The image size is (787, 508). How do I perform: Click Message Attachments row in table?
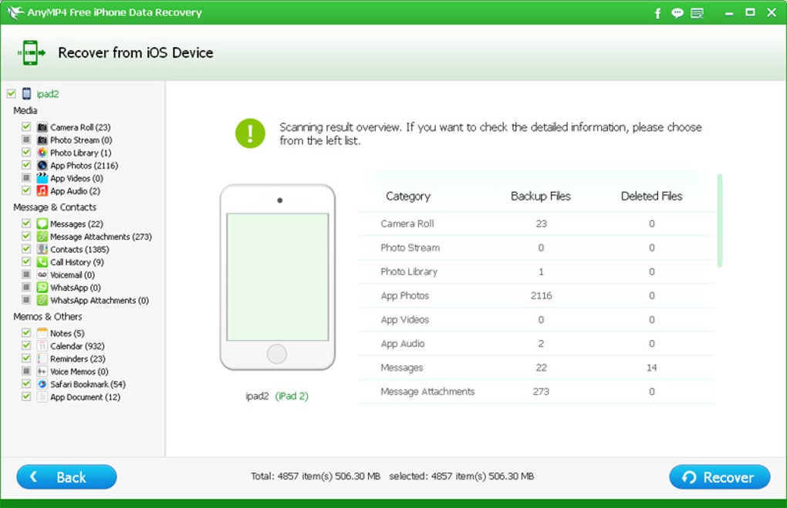(535, 392)
